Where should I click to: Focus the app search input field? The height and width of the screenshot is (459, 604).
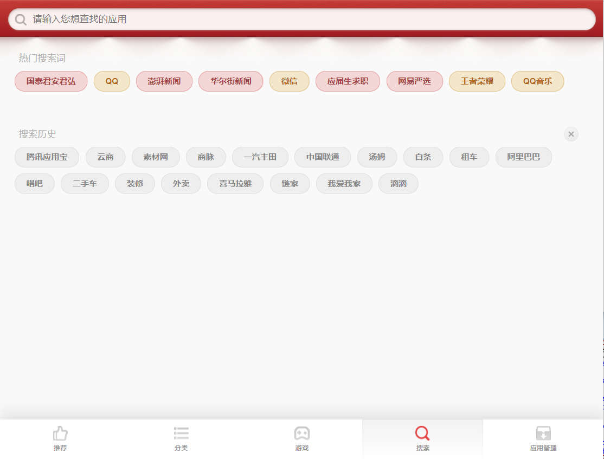[x=301, y=20]
